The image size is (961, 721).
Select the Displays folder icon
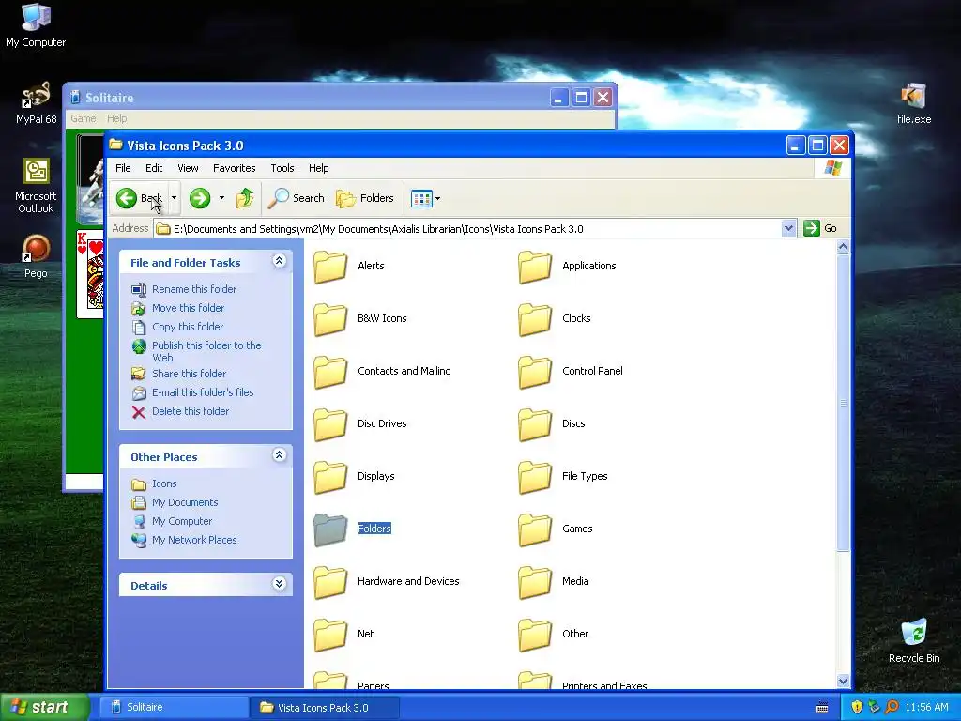(331, 478)
